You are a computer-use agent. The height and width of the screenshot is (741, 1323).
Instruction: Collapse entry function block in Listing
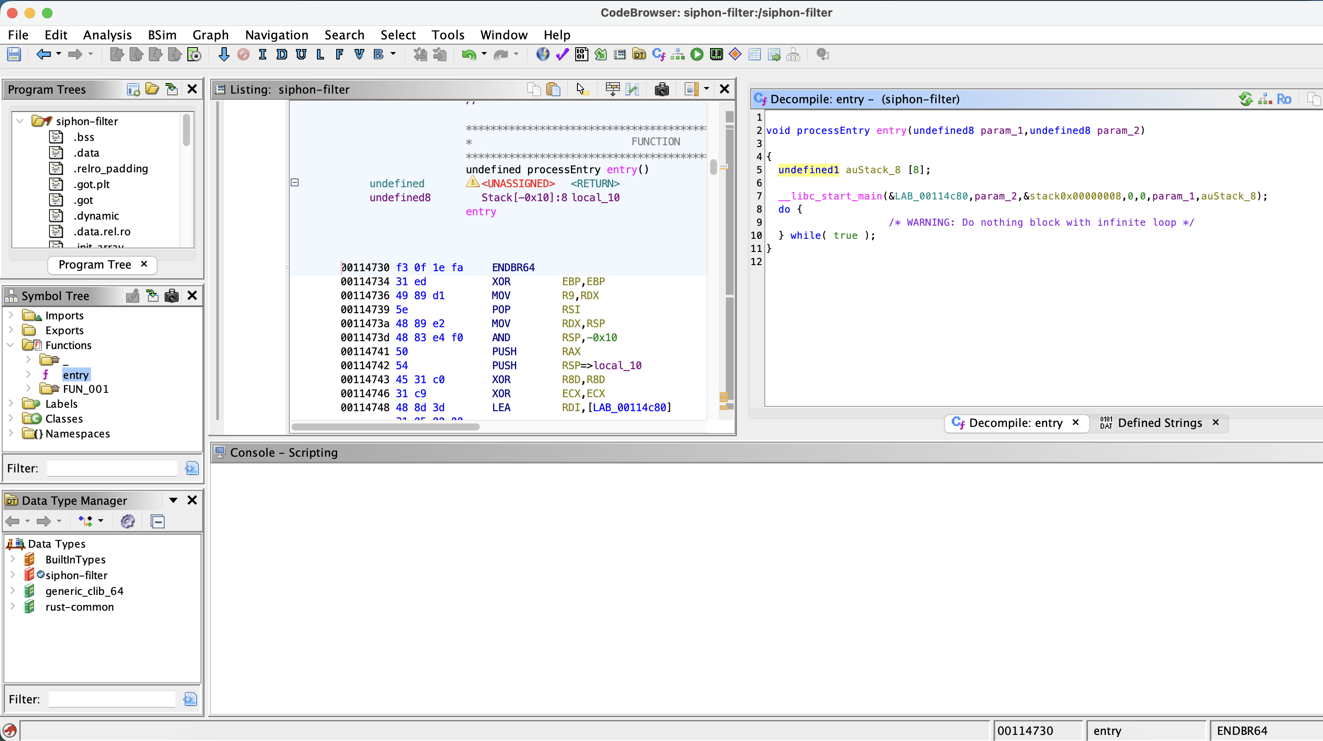coord(295,183)
